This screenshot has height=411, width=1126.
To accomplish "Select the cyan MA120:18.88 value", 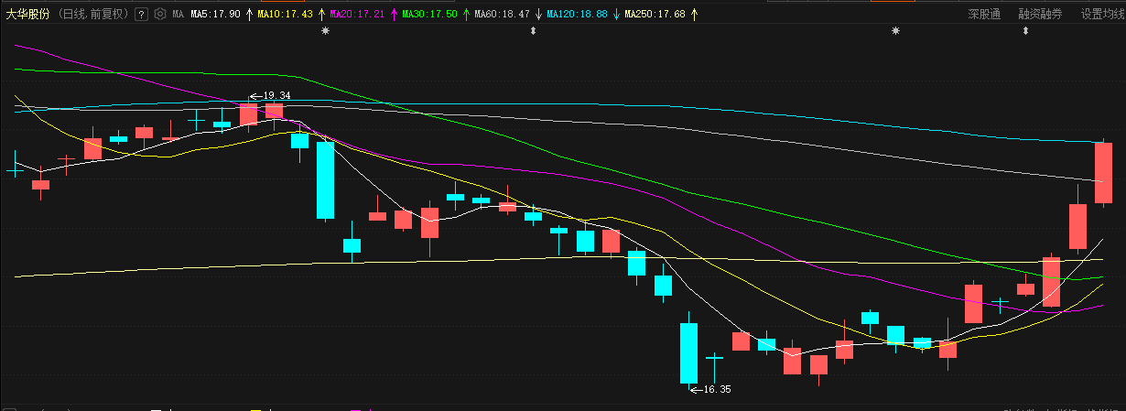I will click(x=577, y=14).
